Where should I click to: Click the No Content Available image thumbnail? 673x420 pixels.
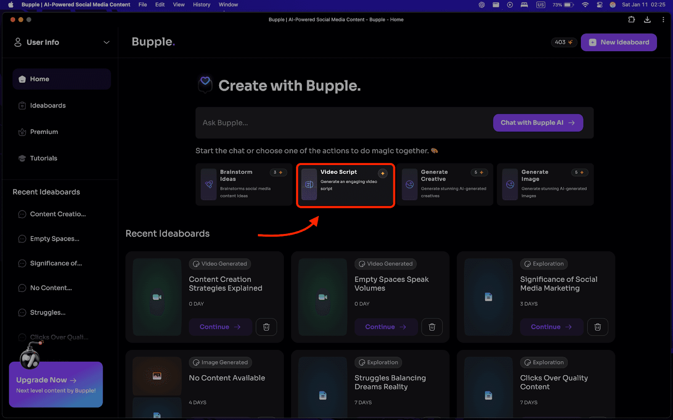(x=157, y=376)
